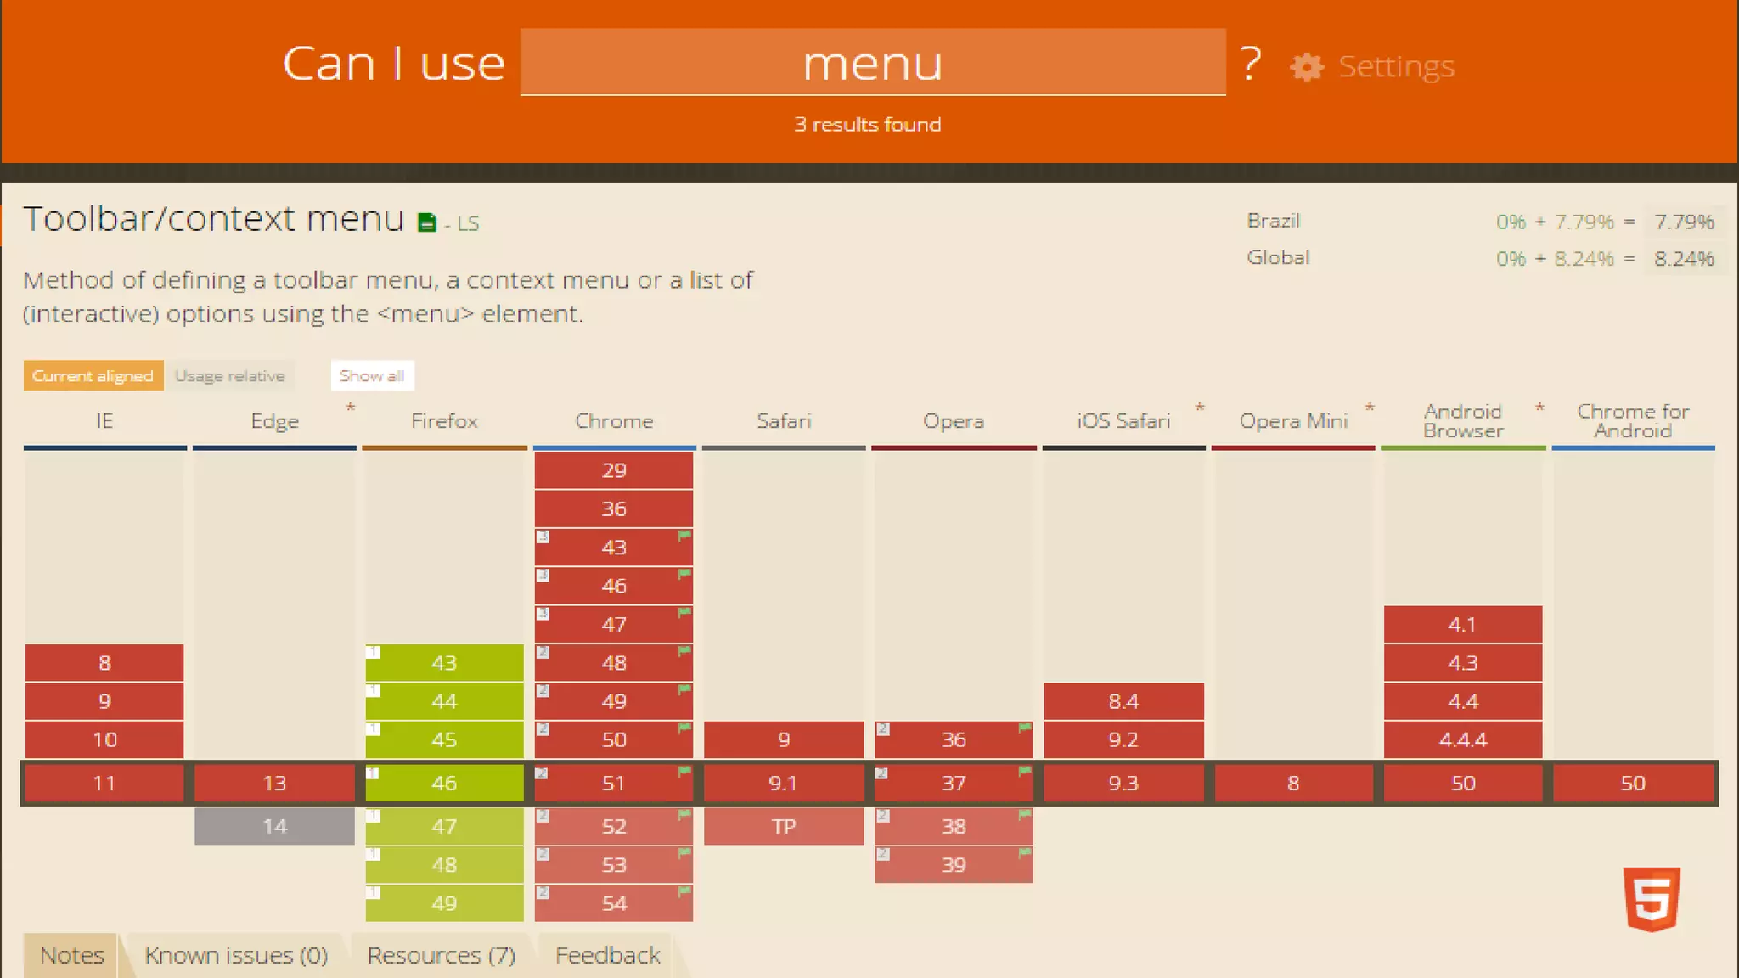Switch to the Resources (7) tab
Viewport: 1739px width, 978px height.
441,956
